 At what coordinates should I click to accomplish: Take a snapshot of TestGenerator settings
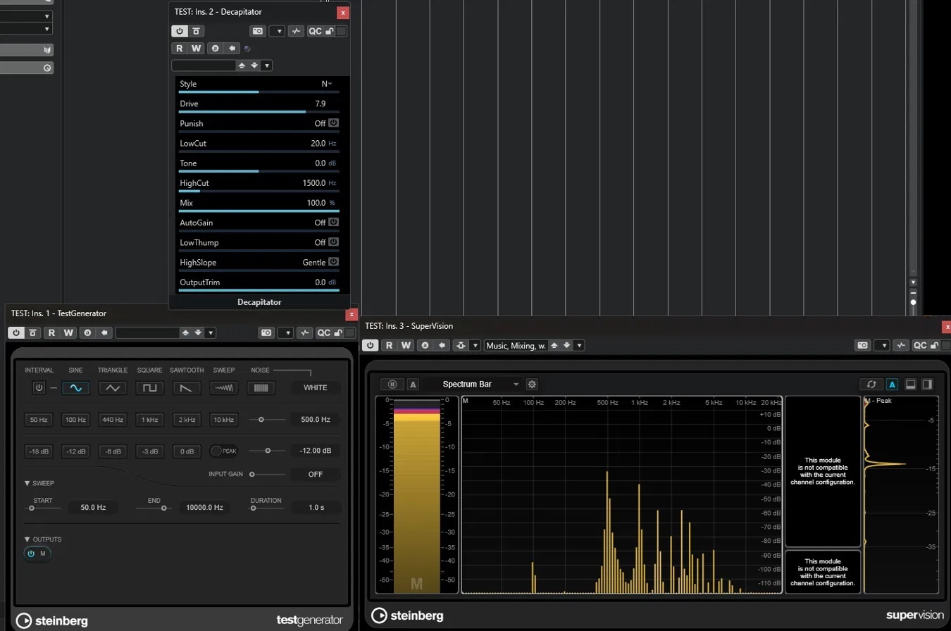point(266,333)
